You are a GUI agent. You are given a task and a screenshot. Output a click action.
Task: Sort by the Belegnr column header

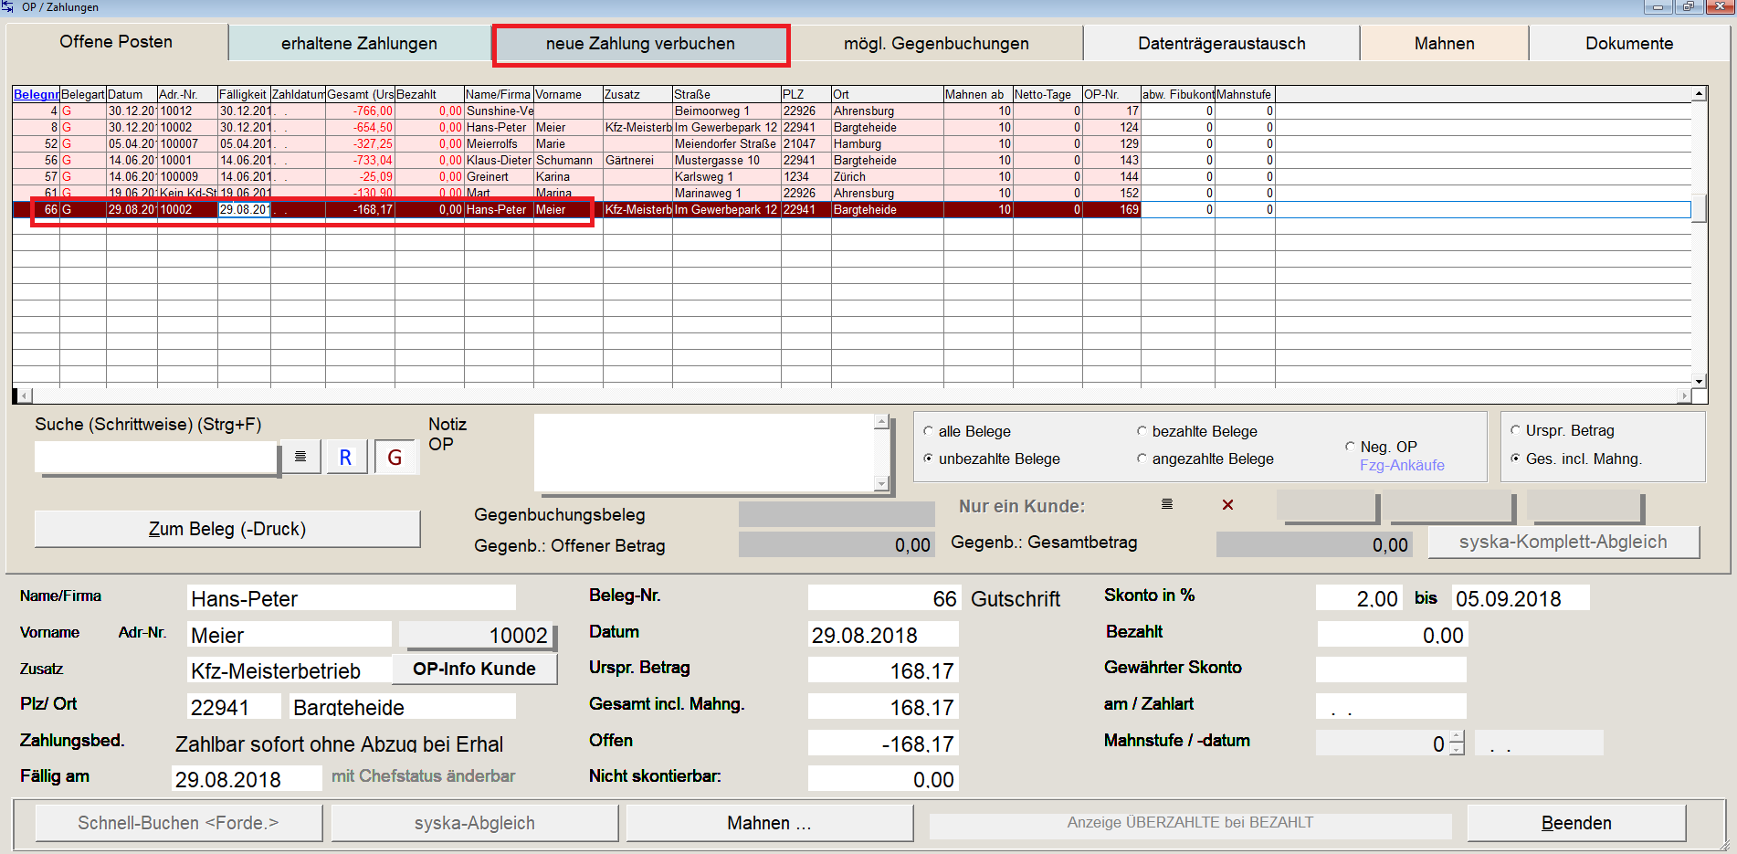click(36, 94)
